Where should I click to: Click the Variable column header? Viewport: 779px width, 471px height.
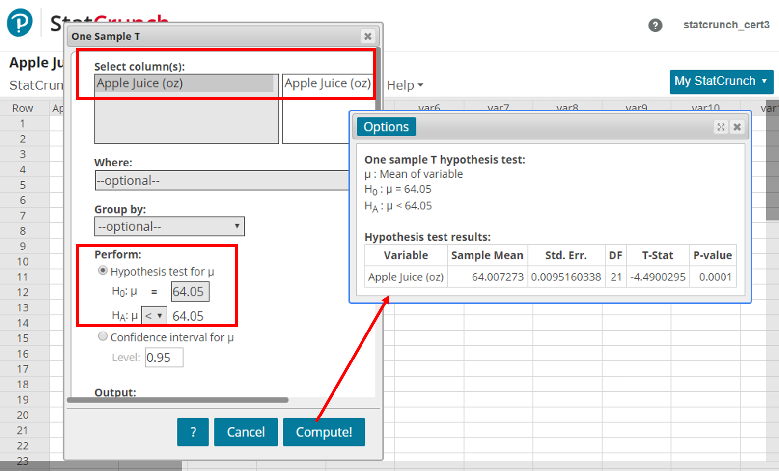click(x=406, y=255)
